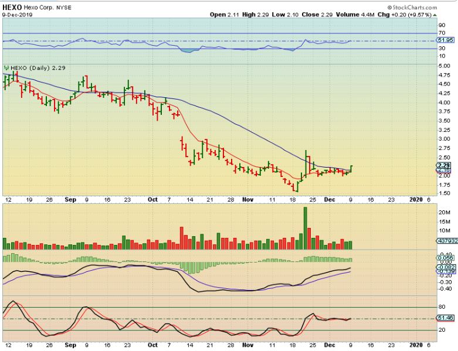
Task: Click 2020 on the date axis under the price panel
Action: click(x=416, y=200)
